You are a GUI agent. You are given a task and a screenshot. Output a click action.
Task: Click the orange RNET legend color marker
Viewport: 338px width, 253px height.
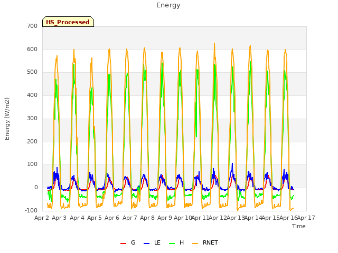195,244
